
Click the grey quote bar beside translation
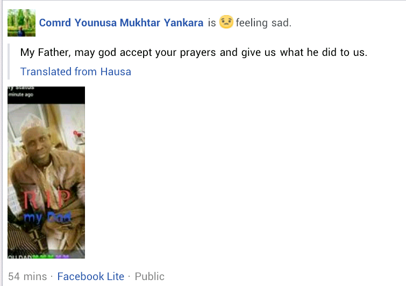click(9, 62)
